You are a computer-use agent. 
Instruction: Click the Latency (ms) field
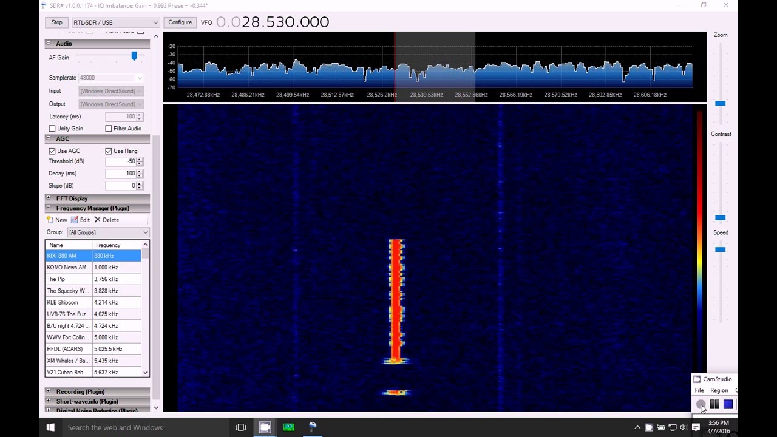[x=124, y=117]
